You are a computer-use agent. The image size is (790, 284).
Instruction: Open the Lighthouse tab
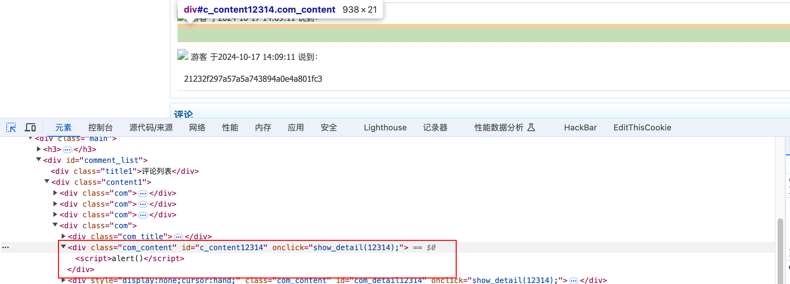coord(385,128)
